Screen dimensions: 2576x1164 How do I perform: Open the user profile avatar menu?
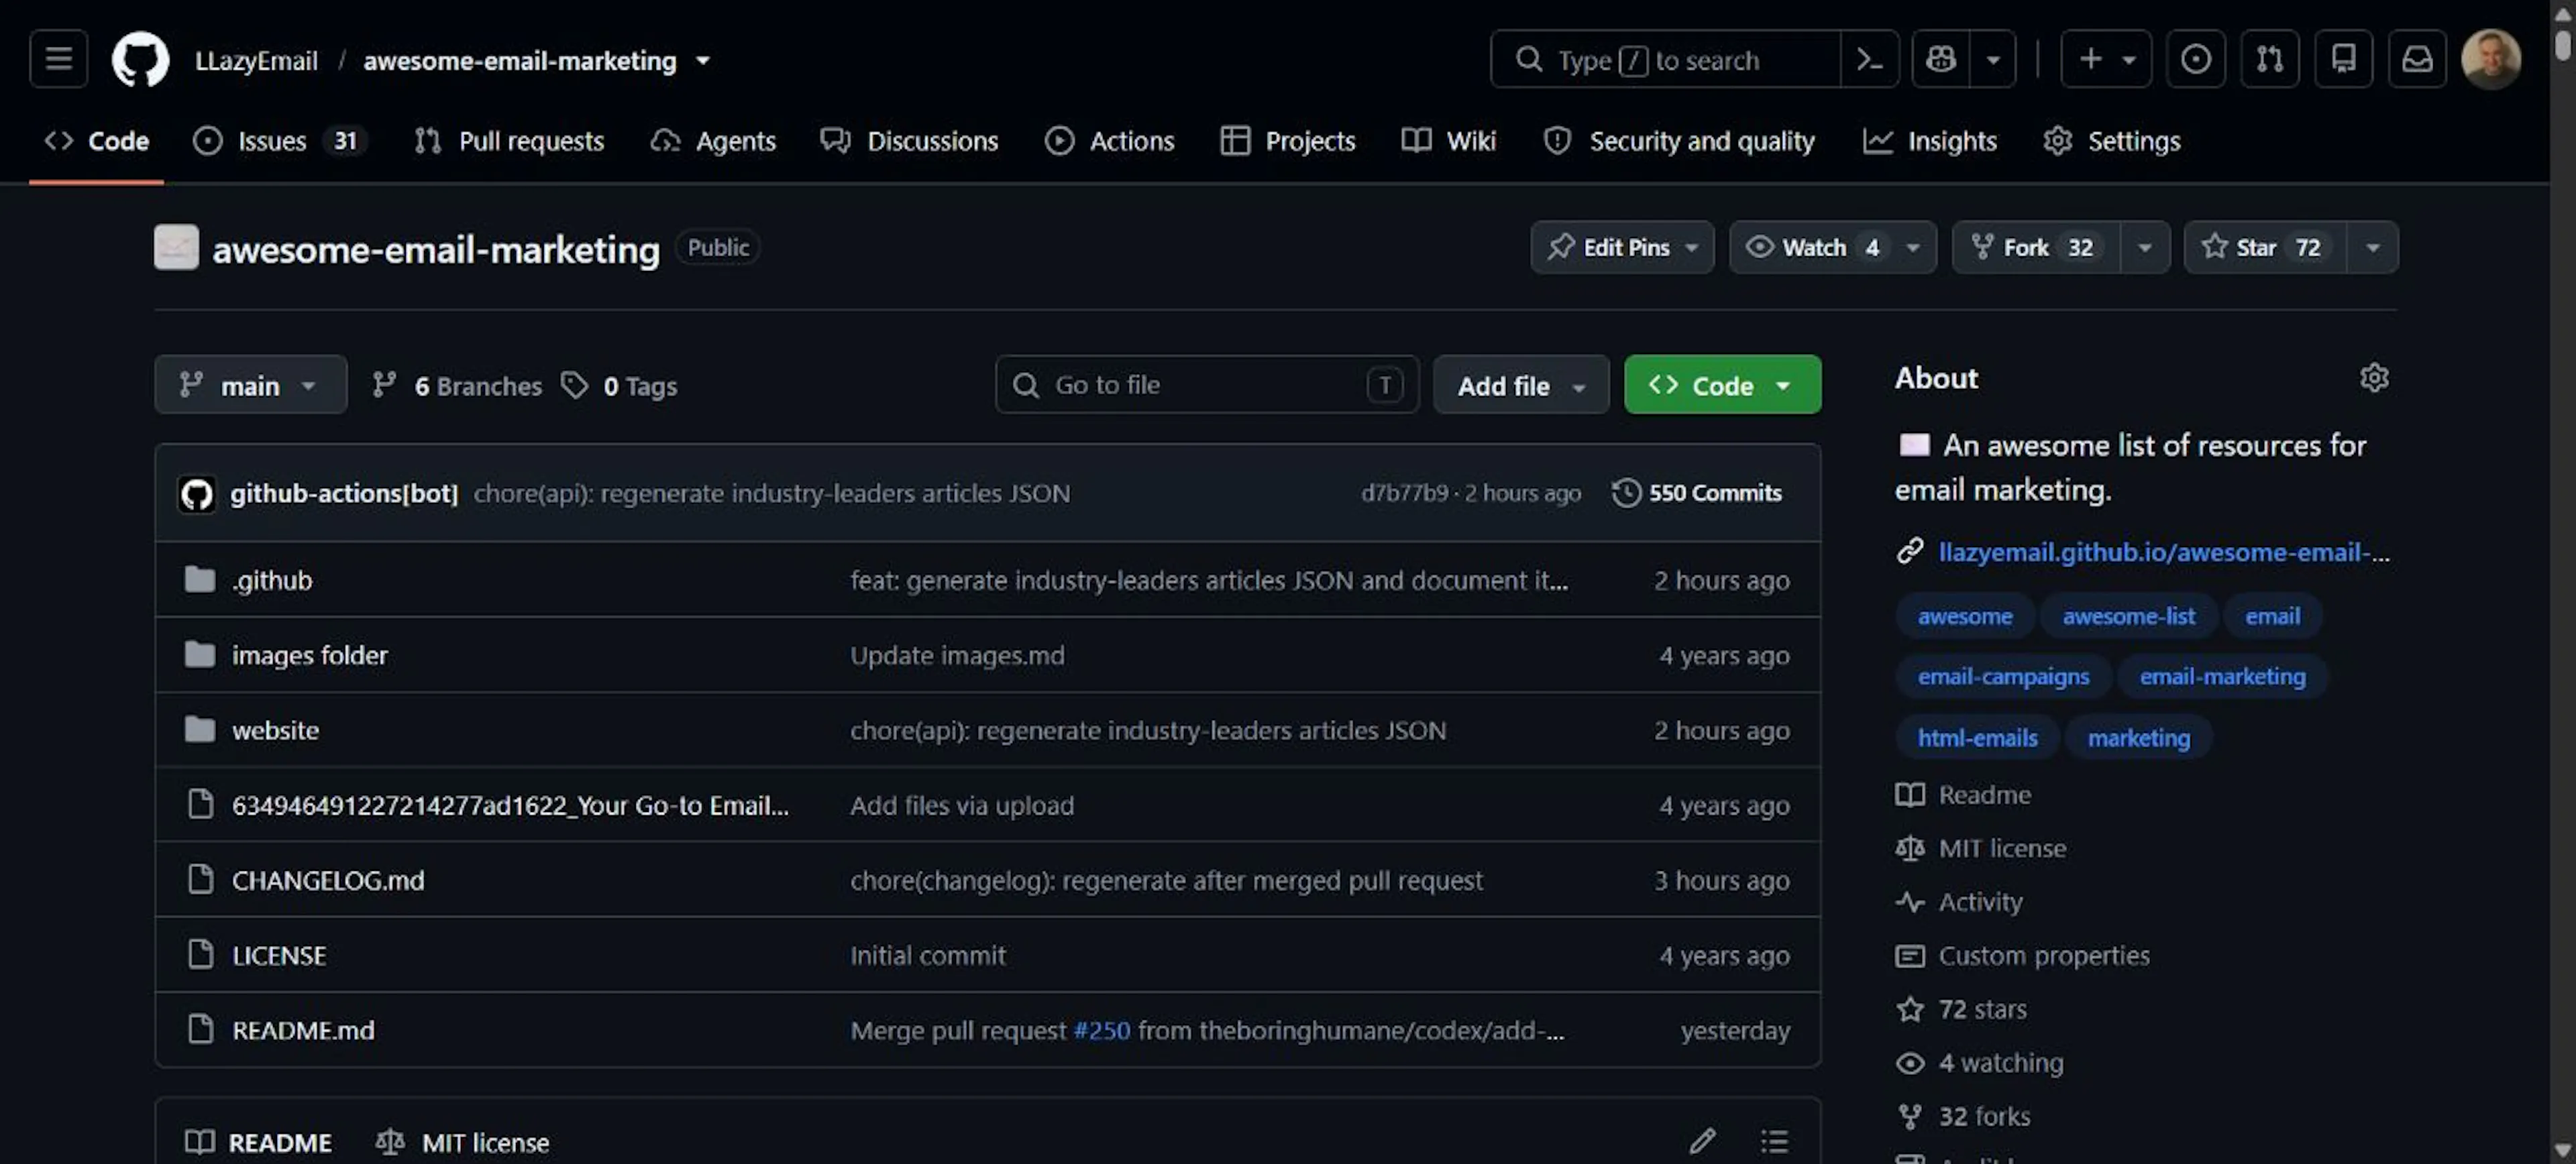(x=2491, y=59)
